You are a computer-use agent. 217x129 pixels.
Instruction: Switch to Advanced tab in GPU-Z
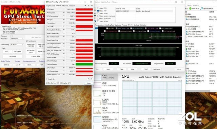pos(65,6)
